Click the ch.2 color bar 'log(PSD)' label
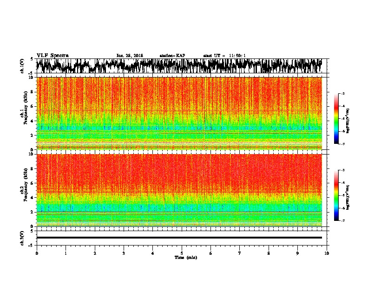 click(348, 197)
